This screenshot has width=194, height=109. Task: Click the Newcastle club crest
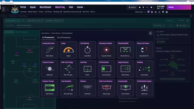[x=15, y=9]
